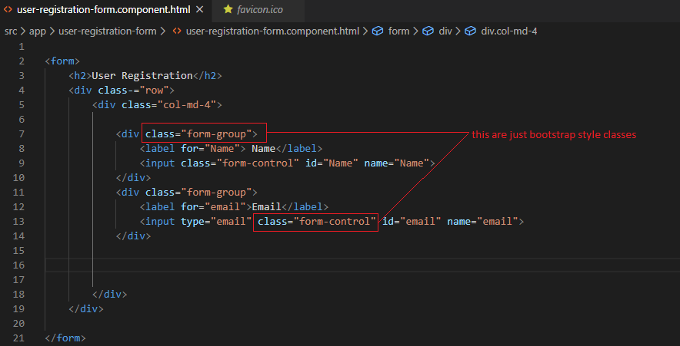The image size is (680, 346).
Task: Click the cube icon before div.col-md-4 breadcrumb
Action: [x=470, y=31]
